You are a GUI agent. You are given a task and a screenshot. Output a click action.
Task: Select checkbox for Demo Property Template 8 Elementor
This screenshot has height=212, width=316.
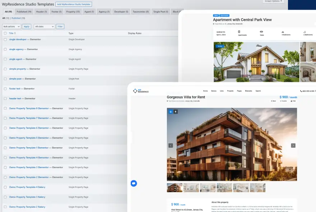pyautogui.click(x=5, y=108)
